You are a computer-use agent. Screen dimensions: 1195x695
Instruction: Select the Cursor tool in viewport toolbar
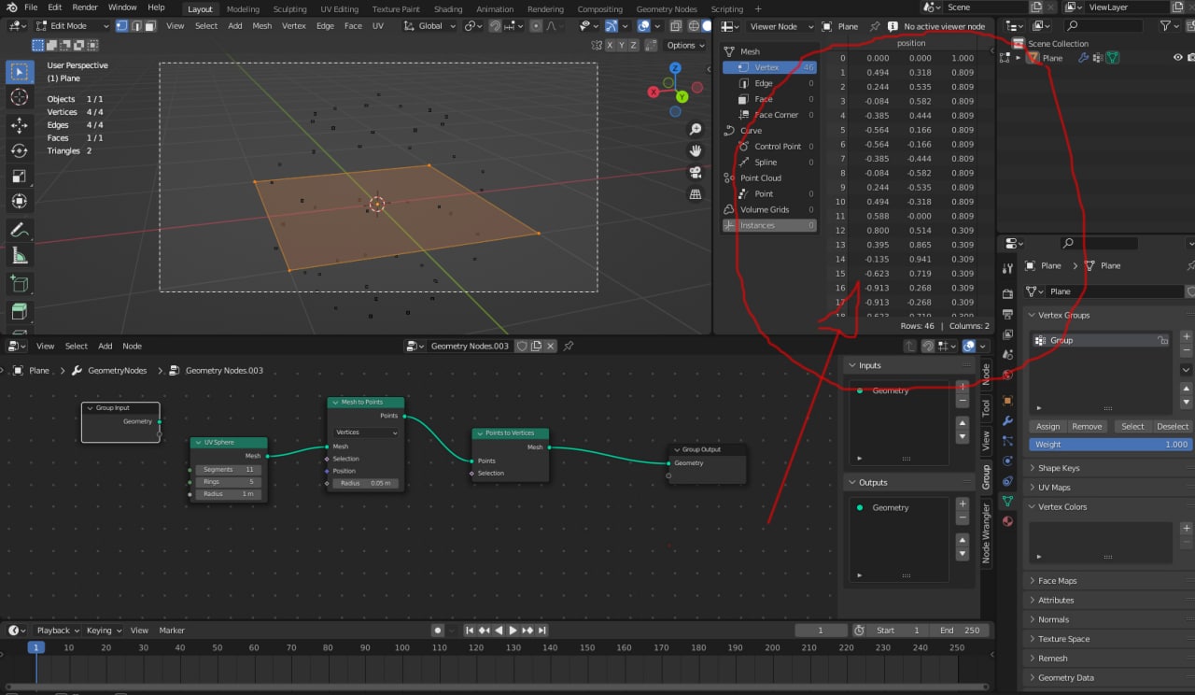pyautogui.click(x=20, y=98)
